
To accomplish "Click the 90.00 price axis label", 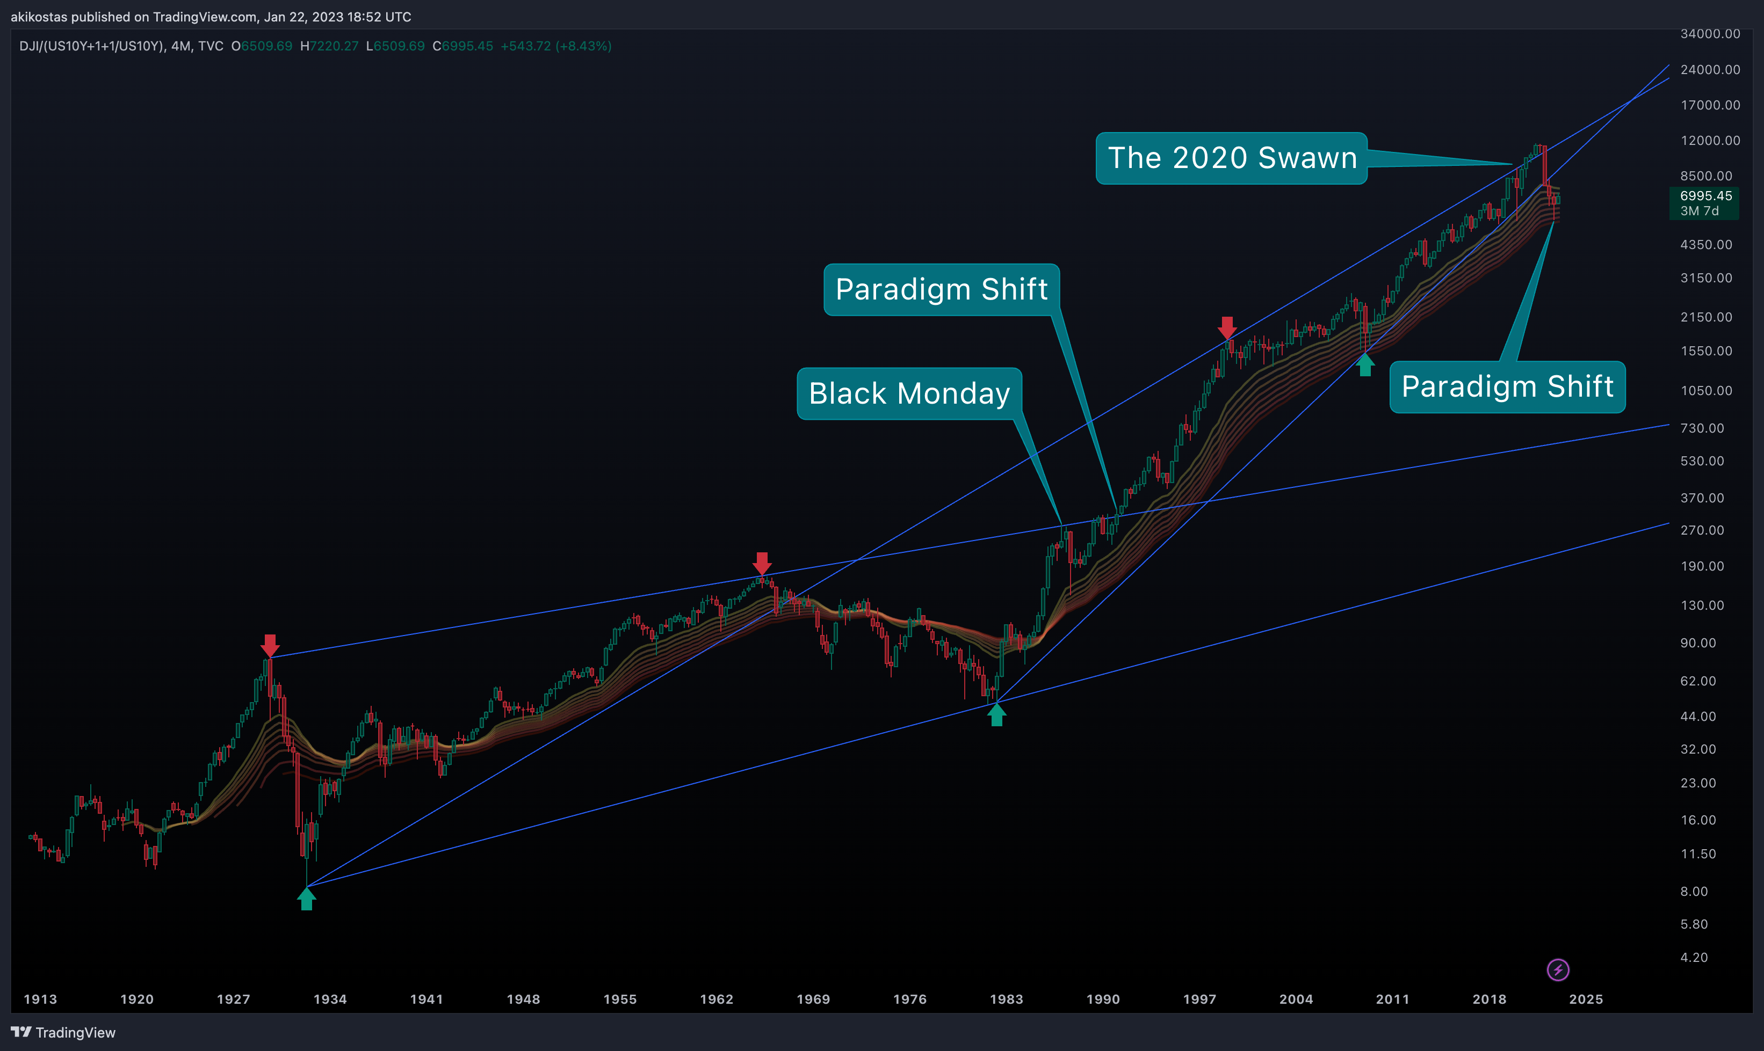I will [x=1698, y=643].
